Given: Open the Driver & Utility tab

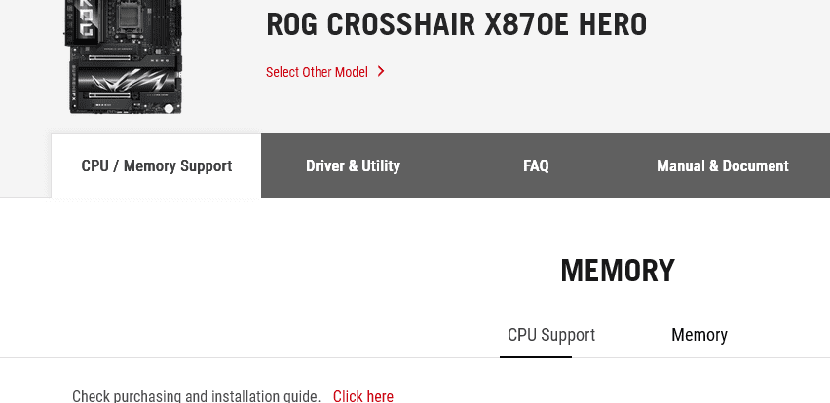Looking at the screenshot, I should 353,165.
